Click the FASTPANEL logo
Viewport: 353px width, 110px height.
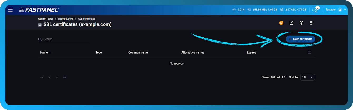coord(39,10)
